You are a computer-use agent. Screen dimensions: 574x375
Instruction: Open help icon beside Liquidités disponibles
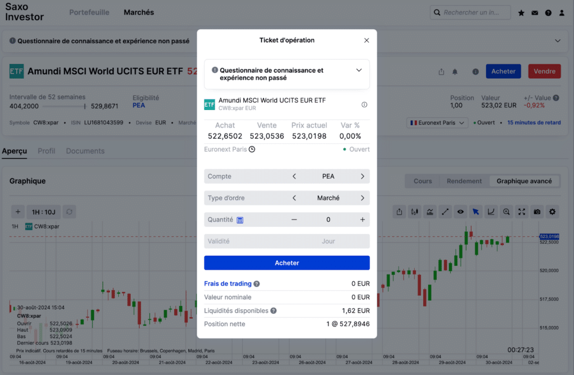click(x=274, y=311)
